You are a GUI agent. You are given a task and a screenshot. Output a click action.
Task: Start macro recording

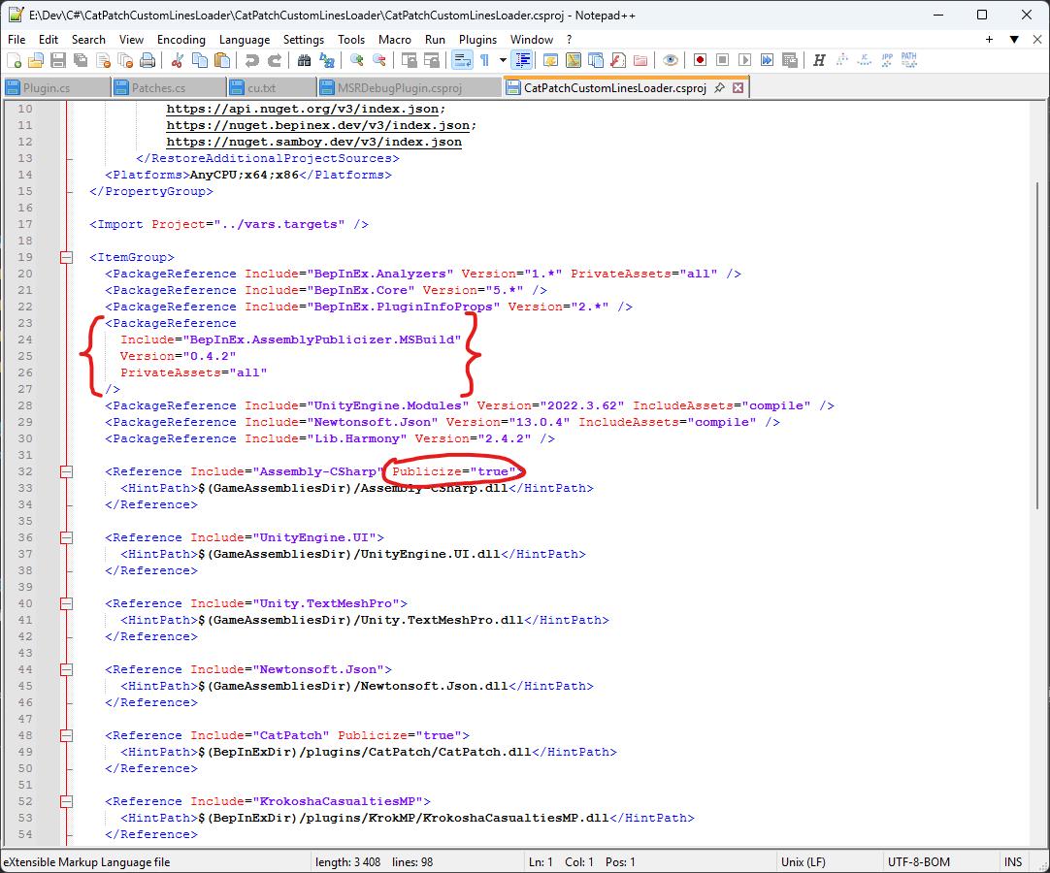[x=700, y=60]
